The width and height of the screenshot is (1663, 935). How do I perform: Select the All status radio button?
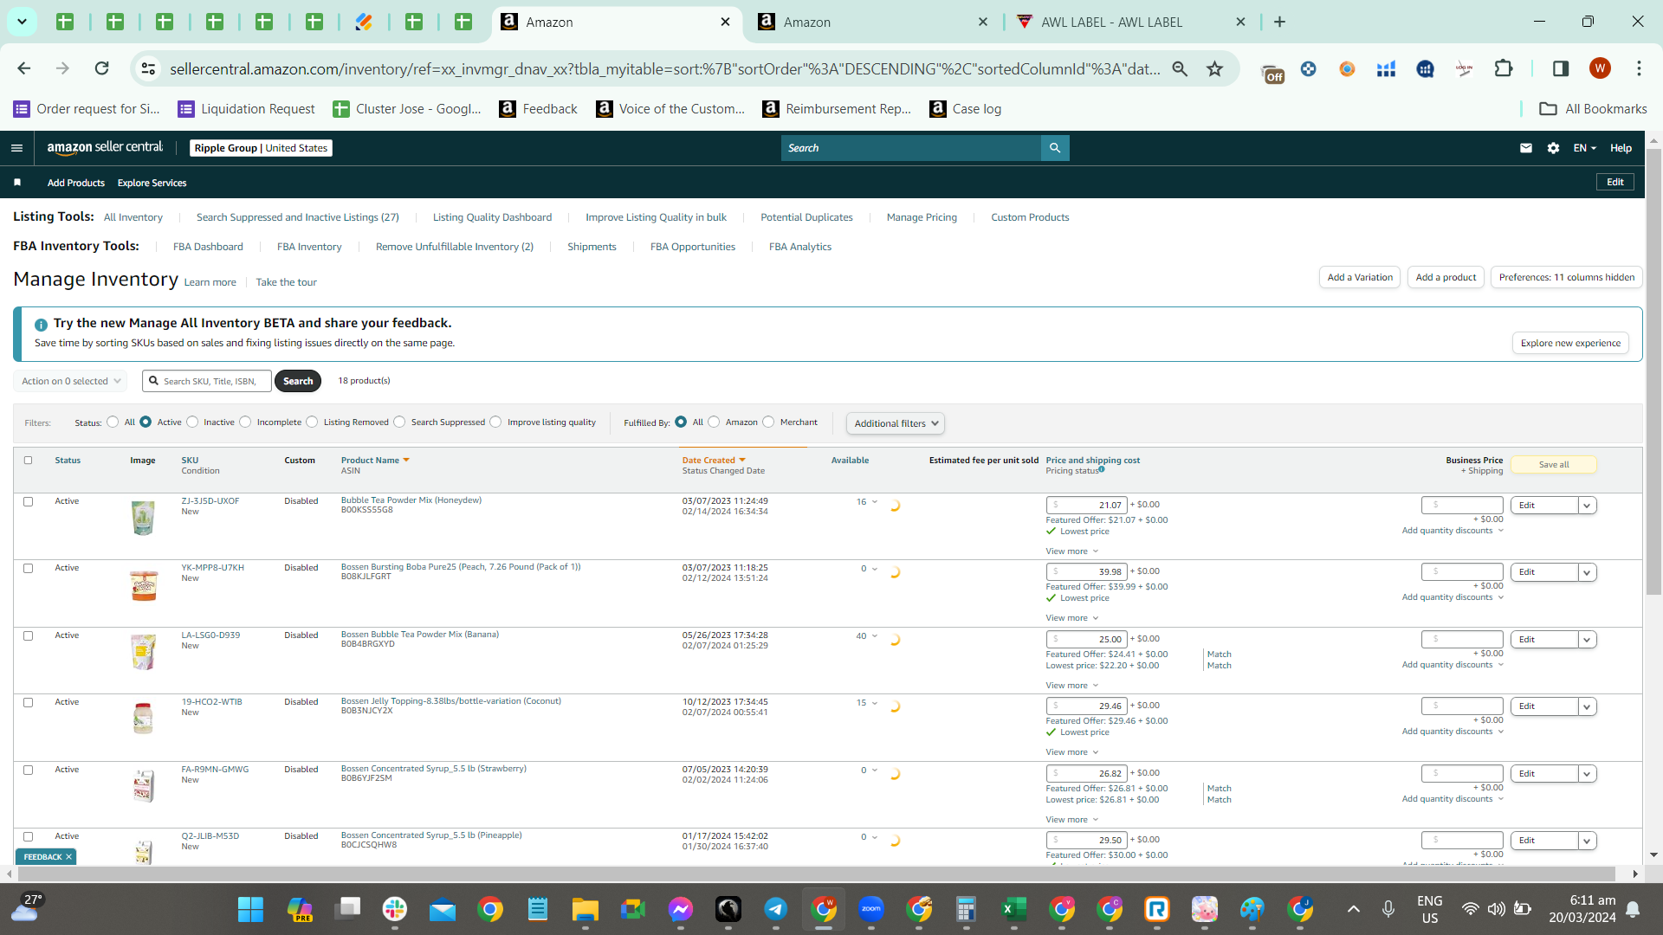[x=113, y=422]
